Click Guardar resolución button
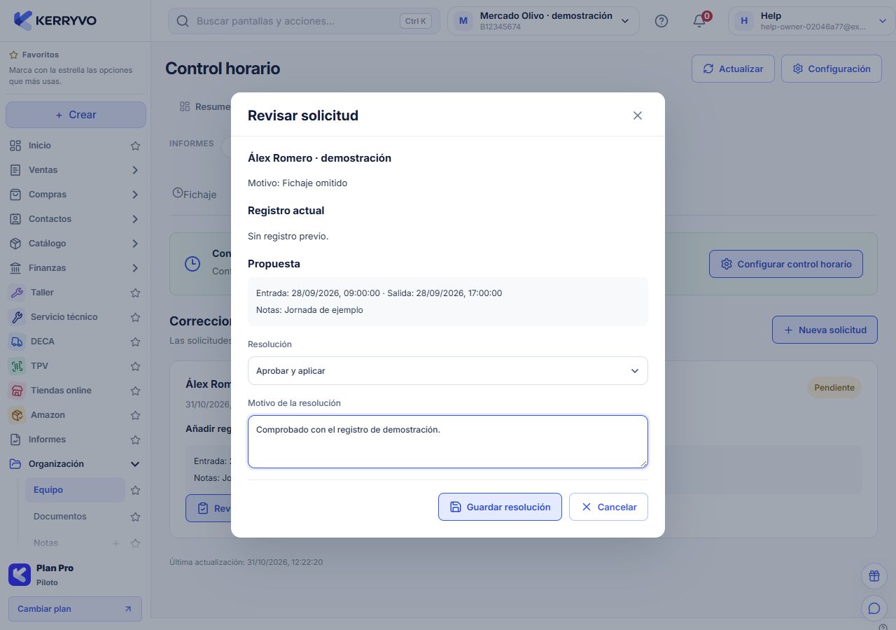896x630 pixels. (500, 507)
